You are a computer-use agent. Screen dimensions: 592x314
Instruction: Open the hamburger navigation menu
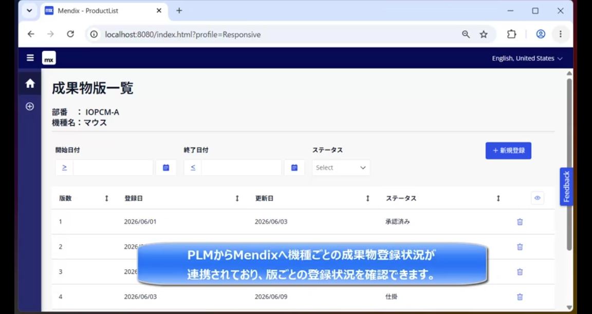pos(30,57)
